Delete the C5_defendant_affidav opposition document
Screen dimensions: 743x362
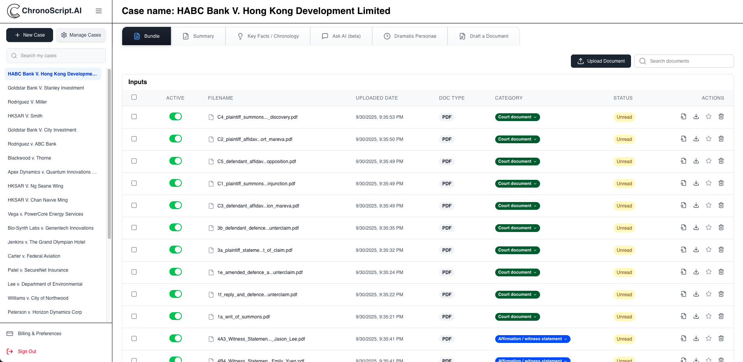click(721, 161)
